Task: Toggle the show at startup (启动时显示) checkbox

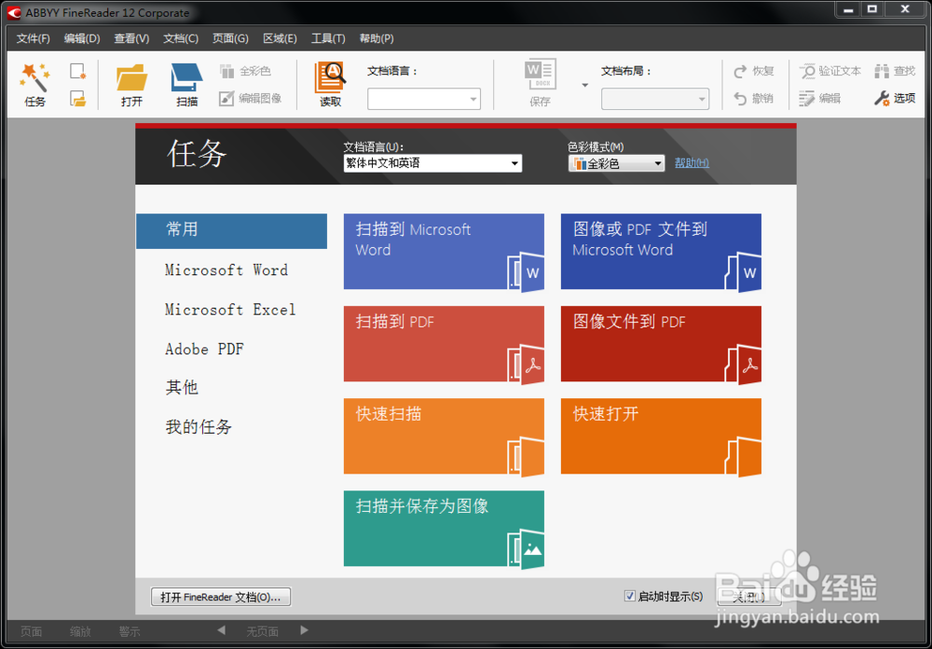Action: click(629, 596)
